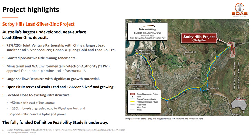The width and height of the screenshot is (251, 136).
Task: Click the image caption below the map
Action: tap(164, 119)
